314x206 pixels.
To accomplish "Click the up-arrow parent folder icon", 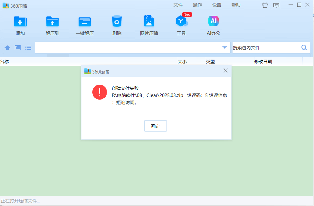I will point(7,48).
